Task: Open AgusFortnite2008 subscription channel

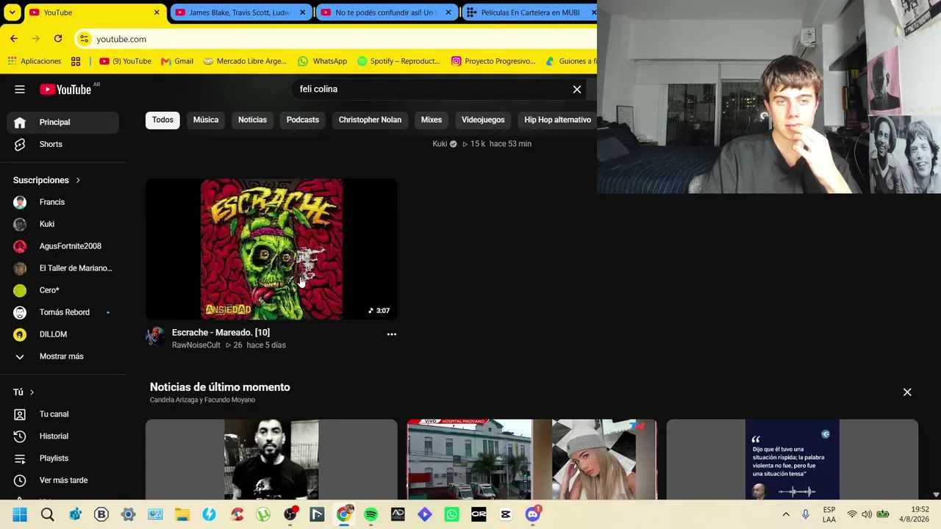Action: tap(62, 246)
